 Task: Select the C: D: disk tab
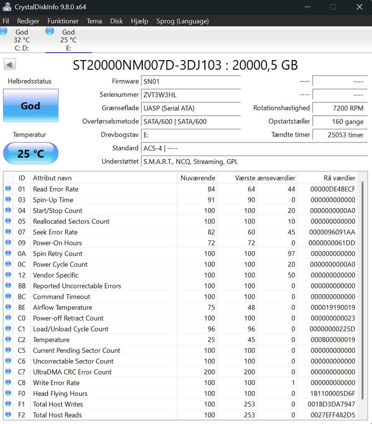(22, 40)
